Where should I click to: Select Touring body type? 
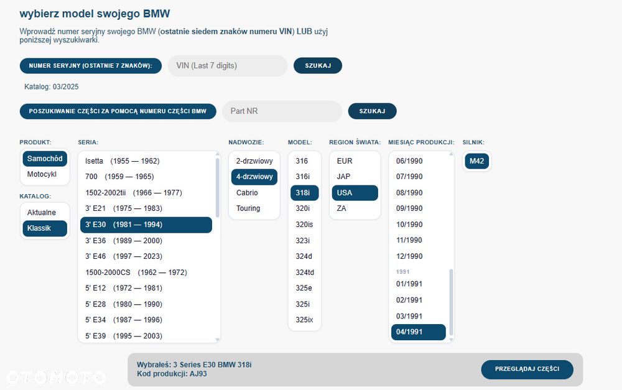[x=254, y=208]
